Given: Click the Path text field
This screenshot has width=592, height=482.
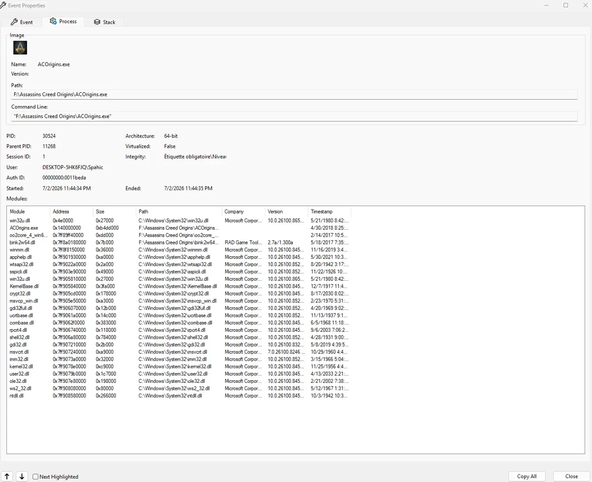Looking at the screenshot, I should pyautogui.click(x=294, y=94).
